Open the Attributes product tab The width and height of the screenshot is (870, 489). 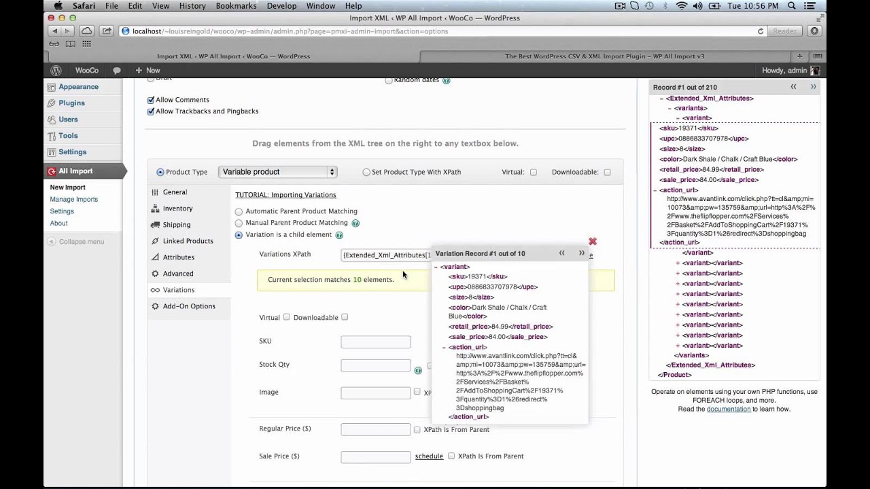coord(178,257)
